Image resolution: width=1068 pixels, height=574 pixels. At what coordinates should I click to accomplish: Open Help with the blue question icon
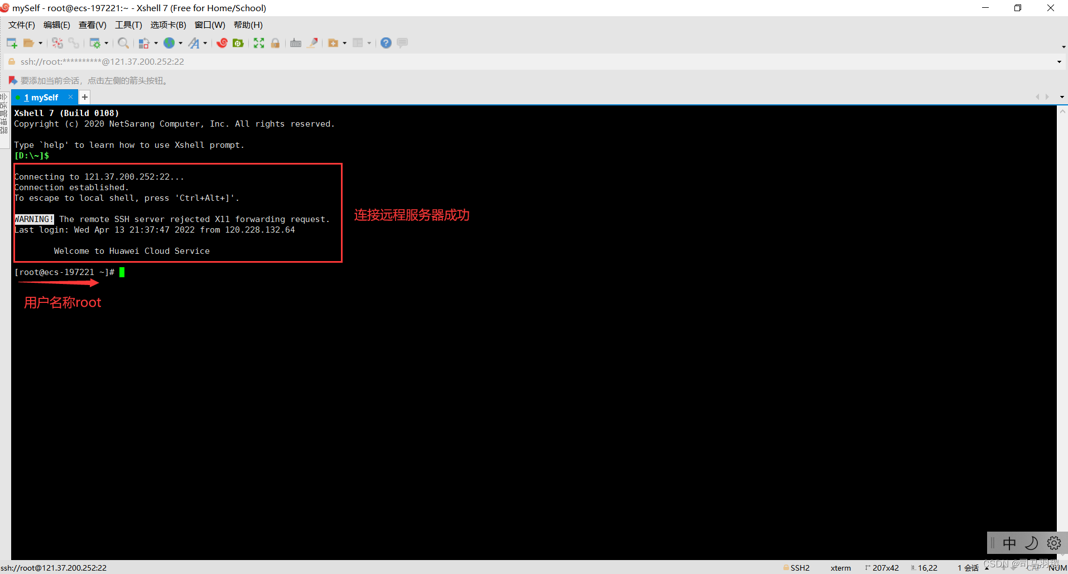pyautogui.click(x=386, y=43)
